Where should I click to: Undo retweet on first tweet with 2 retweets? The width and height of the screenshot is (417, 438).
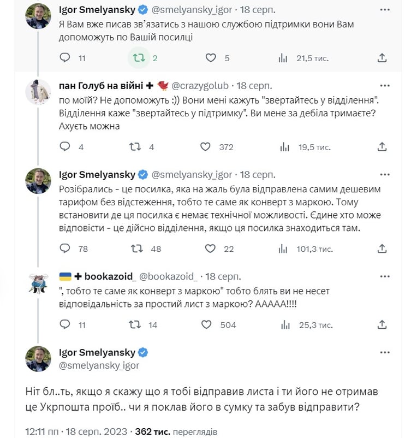(139, 58)
